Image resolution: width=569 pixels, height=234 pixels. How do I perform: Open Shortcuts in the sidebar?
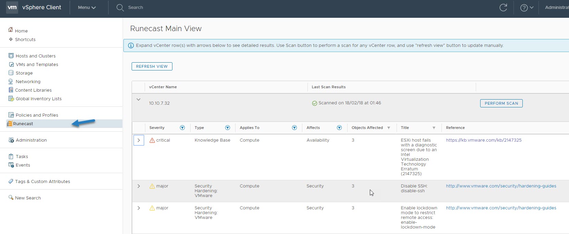pyautogui.click(x=25, y=39)
